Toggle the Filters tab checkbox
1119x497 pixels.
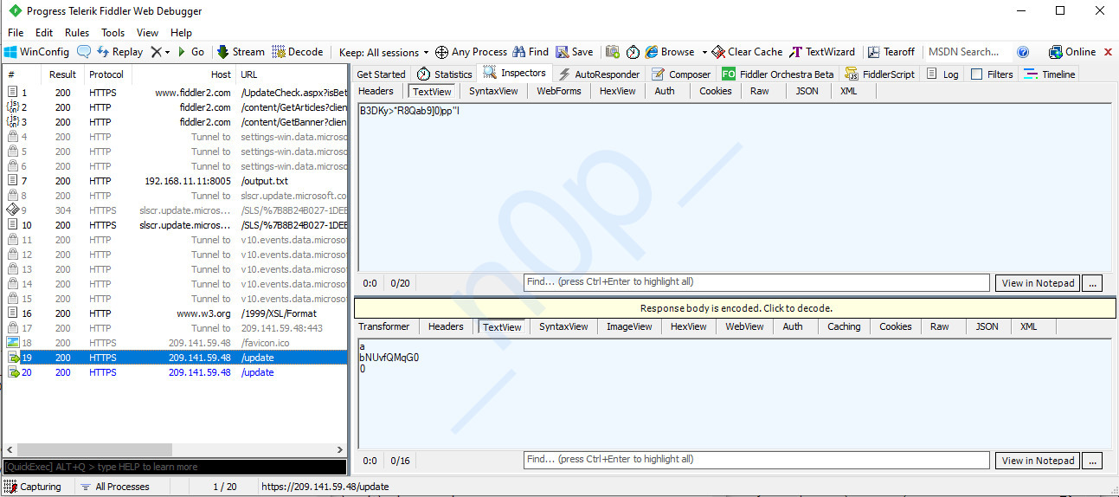(977, 74)
